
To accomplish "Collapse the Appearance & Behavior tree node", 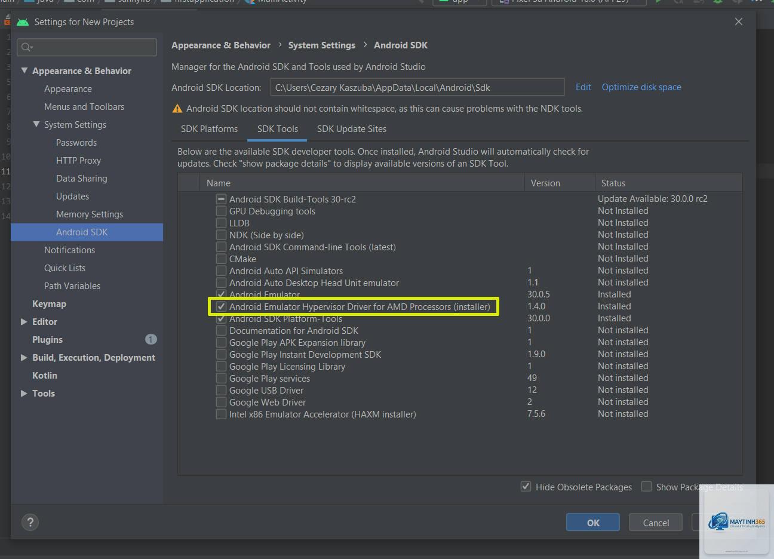I will [x=24, y=70].
